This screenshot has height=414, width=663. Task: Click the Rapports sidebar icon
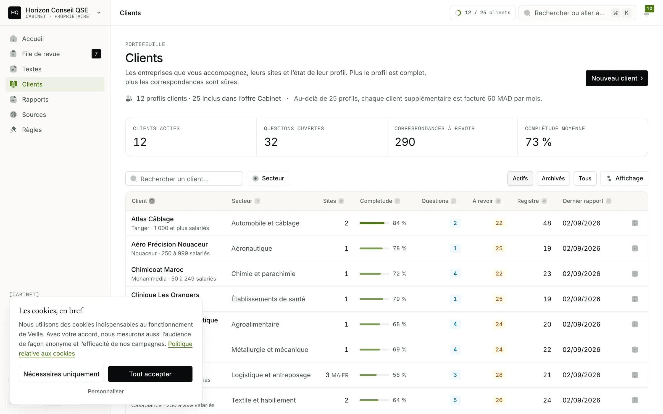[13, 99]
